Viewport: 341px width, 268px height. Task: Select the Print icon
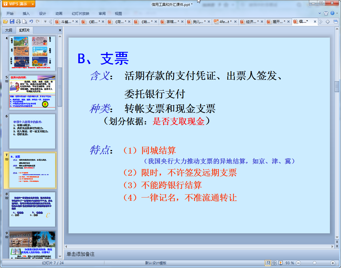click(x=18, y=22)
